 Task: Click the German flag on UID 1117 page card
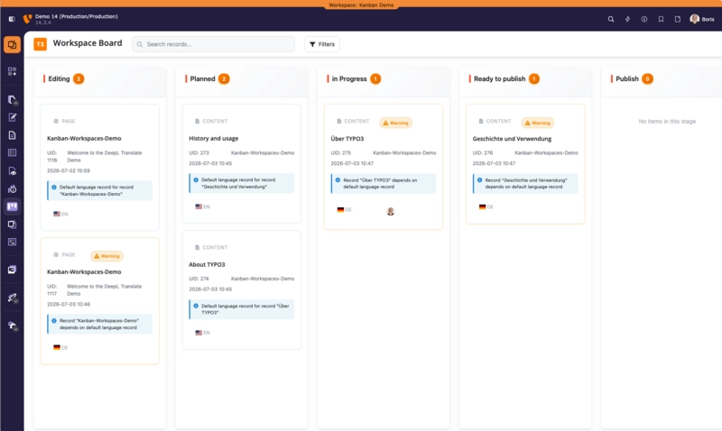[57, 347]
